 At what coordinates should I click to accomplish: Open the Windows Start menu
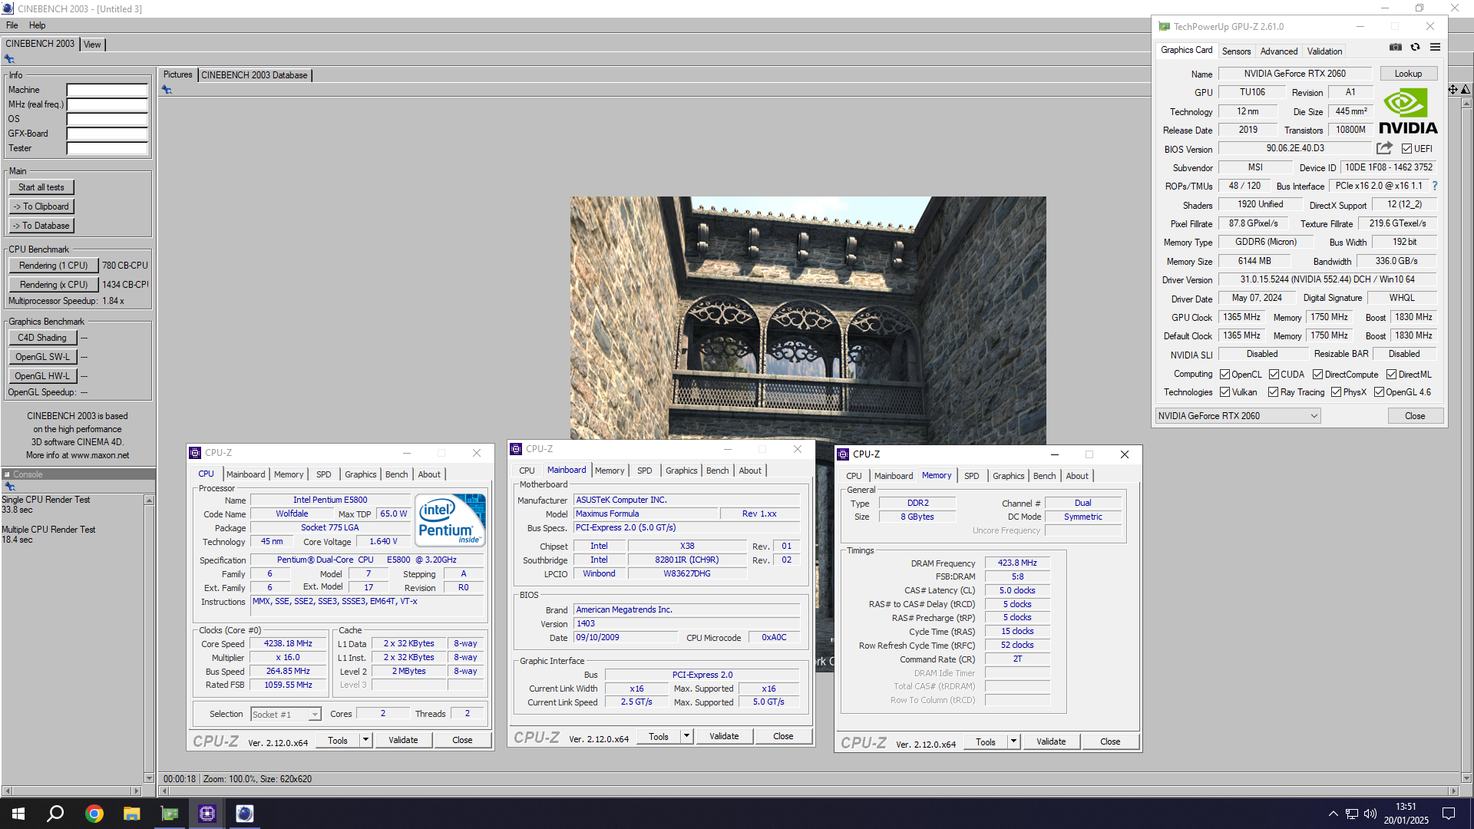18,814
